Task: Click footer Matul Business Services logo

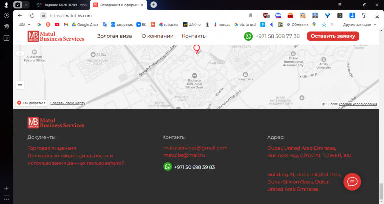Action: 56,123
